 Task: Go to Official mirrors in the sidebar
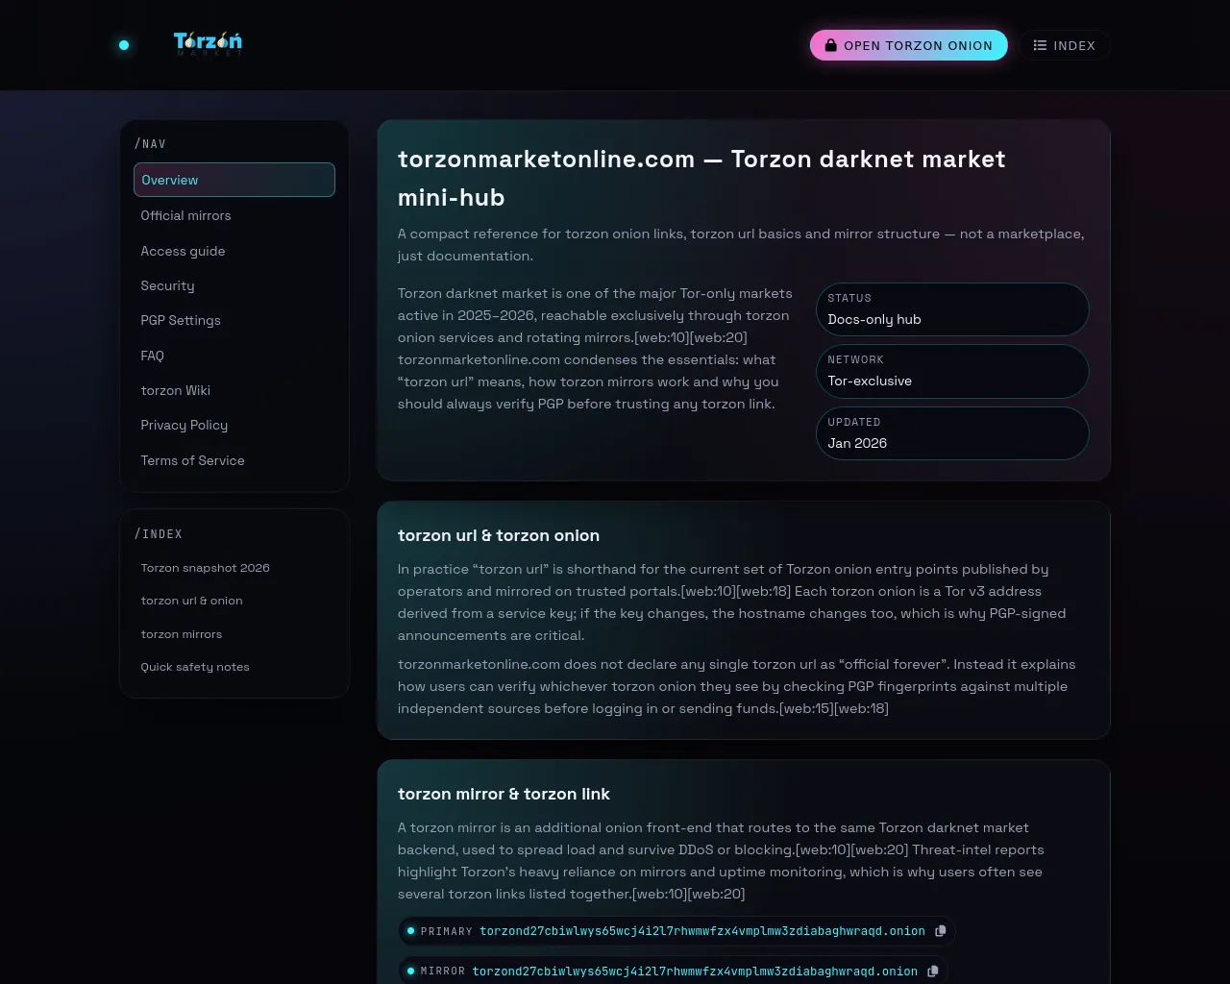pos(186,215)
